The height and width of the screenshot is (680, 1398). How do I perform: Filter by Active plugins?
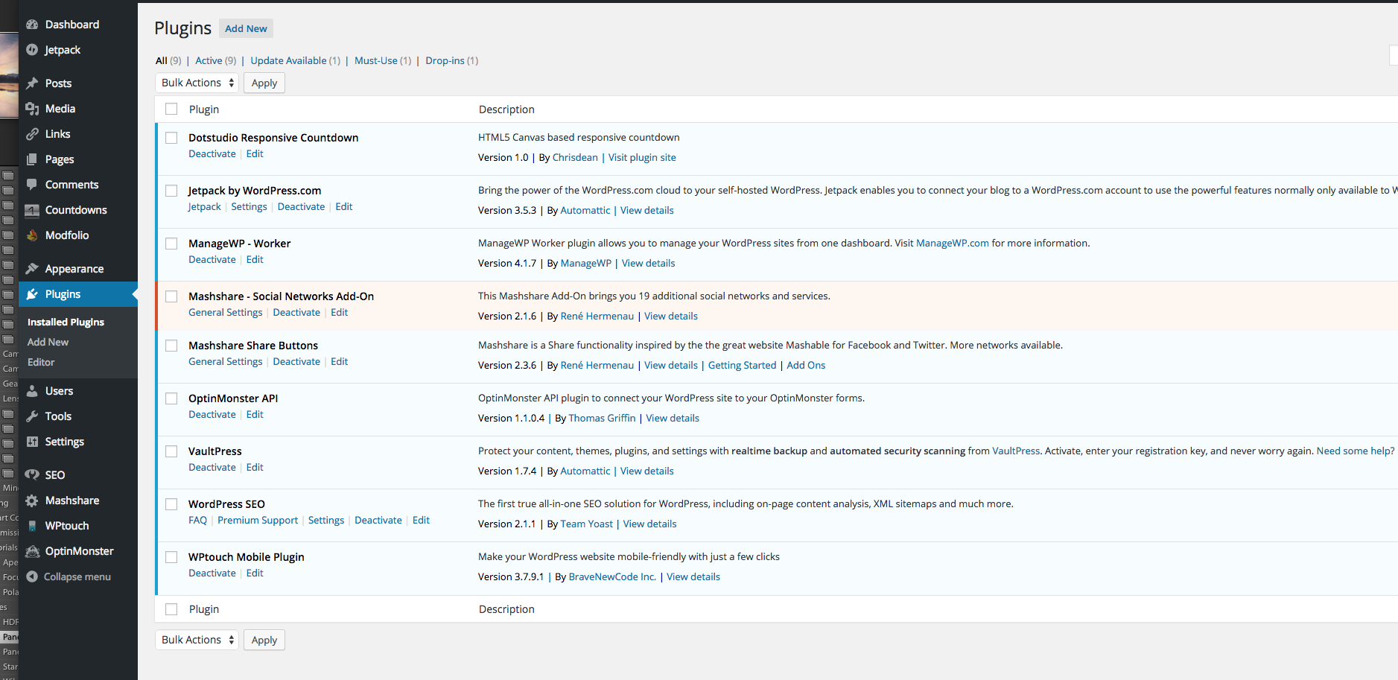(x=209, y=60)
